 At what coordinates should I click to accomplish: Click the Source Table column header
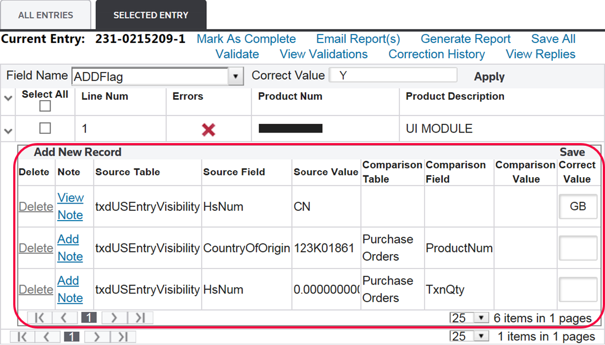tap(128, 172)
